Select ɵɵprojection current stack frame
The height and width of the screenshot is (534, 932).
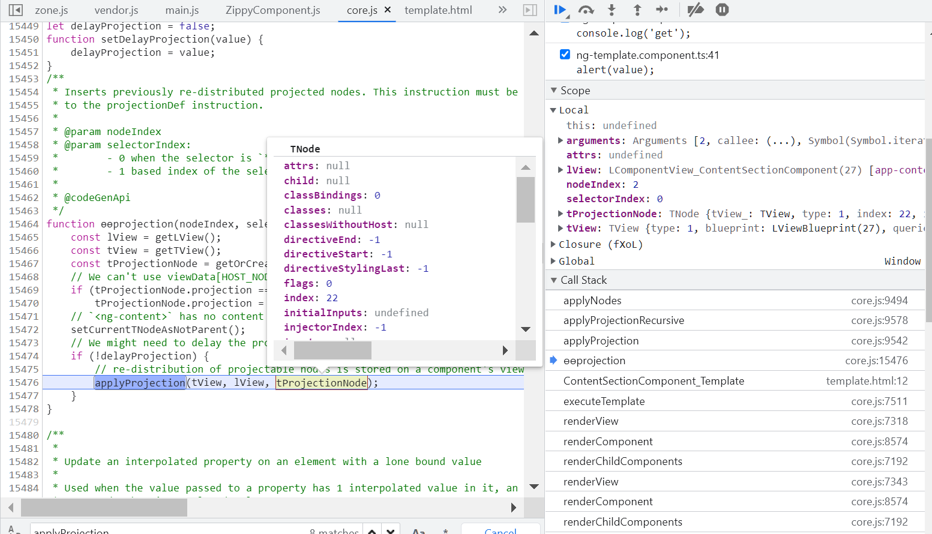[x=735, y=361]
